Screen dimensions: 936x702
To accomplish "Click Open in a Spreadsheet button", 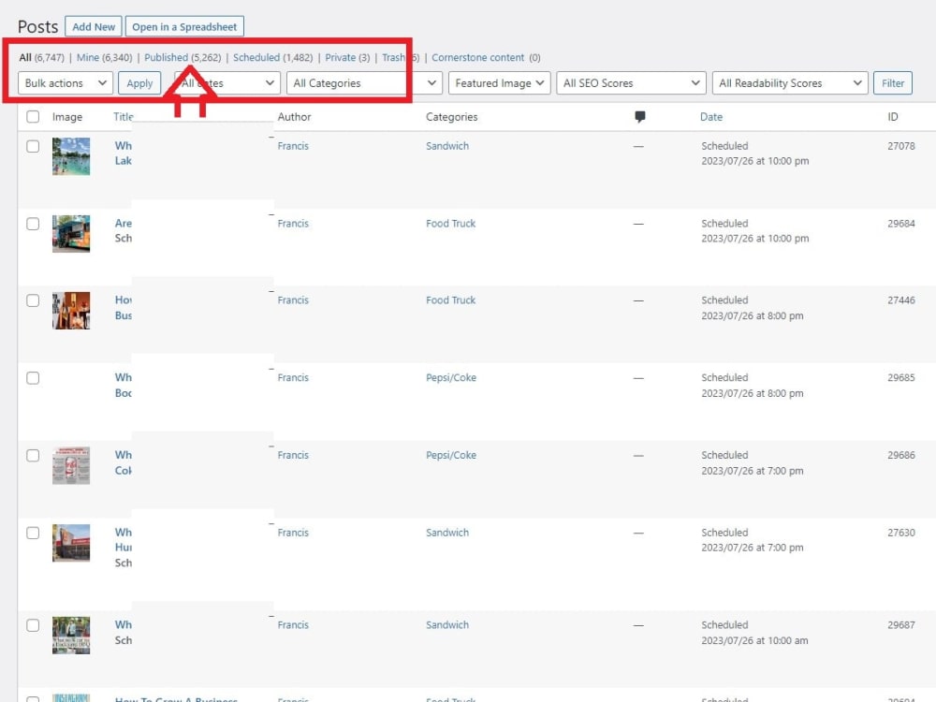I will tap(184, 27).
